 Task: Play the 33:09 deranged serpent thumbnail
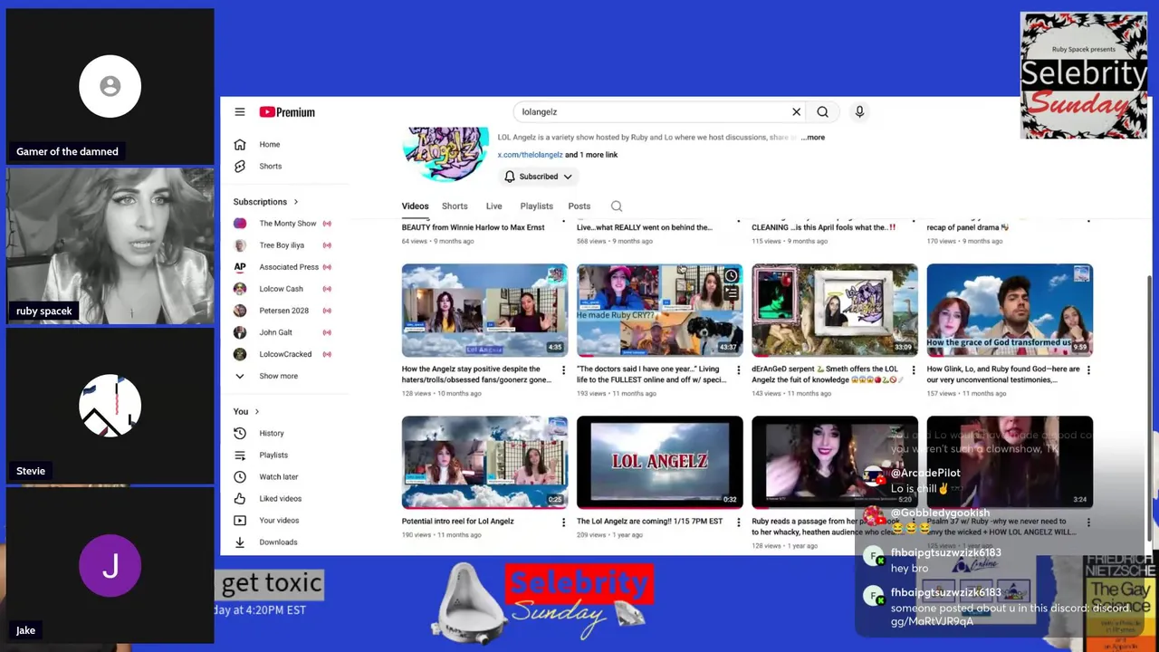coord(835,311)
